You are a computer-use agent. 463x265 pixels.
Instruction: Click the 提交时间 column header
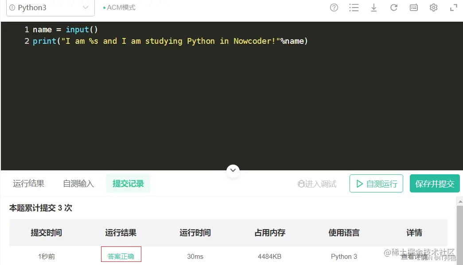47,233
